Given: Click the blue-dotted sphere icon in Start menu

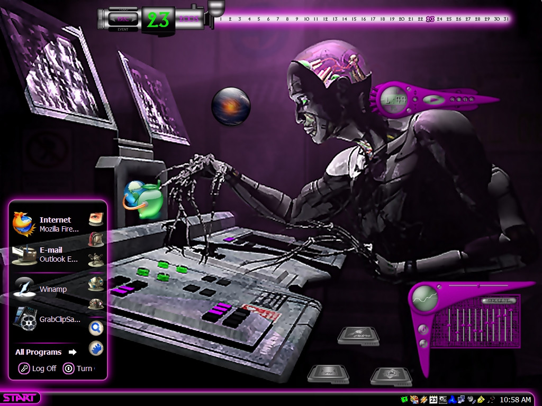Looking at the screenshot, I should 96,283.
